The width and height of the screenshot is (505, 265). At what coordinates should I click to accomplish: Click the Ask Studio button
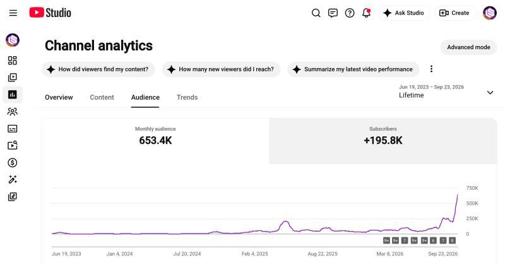pyautogui.click(x=404, y=13)
